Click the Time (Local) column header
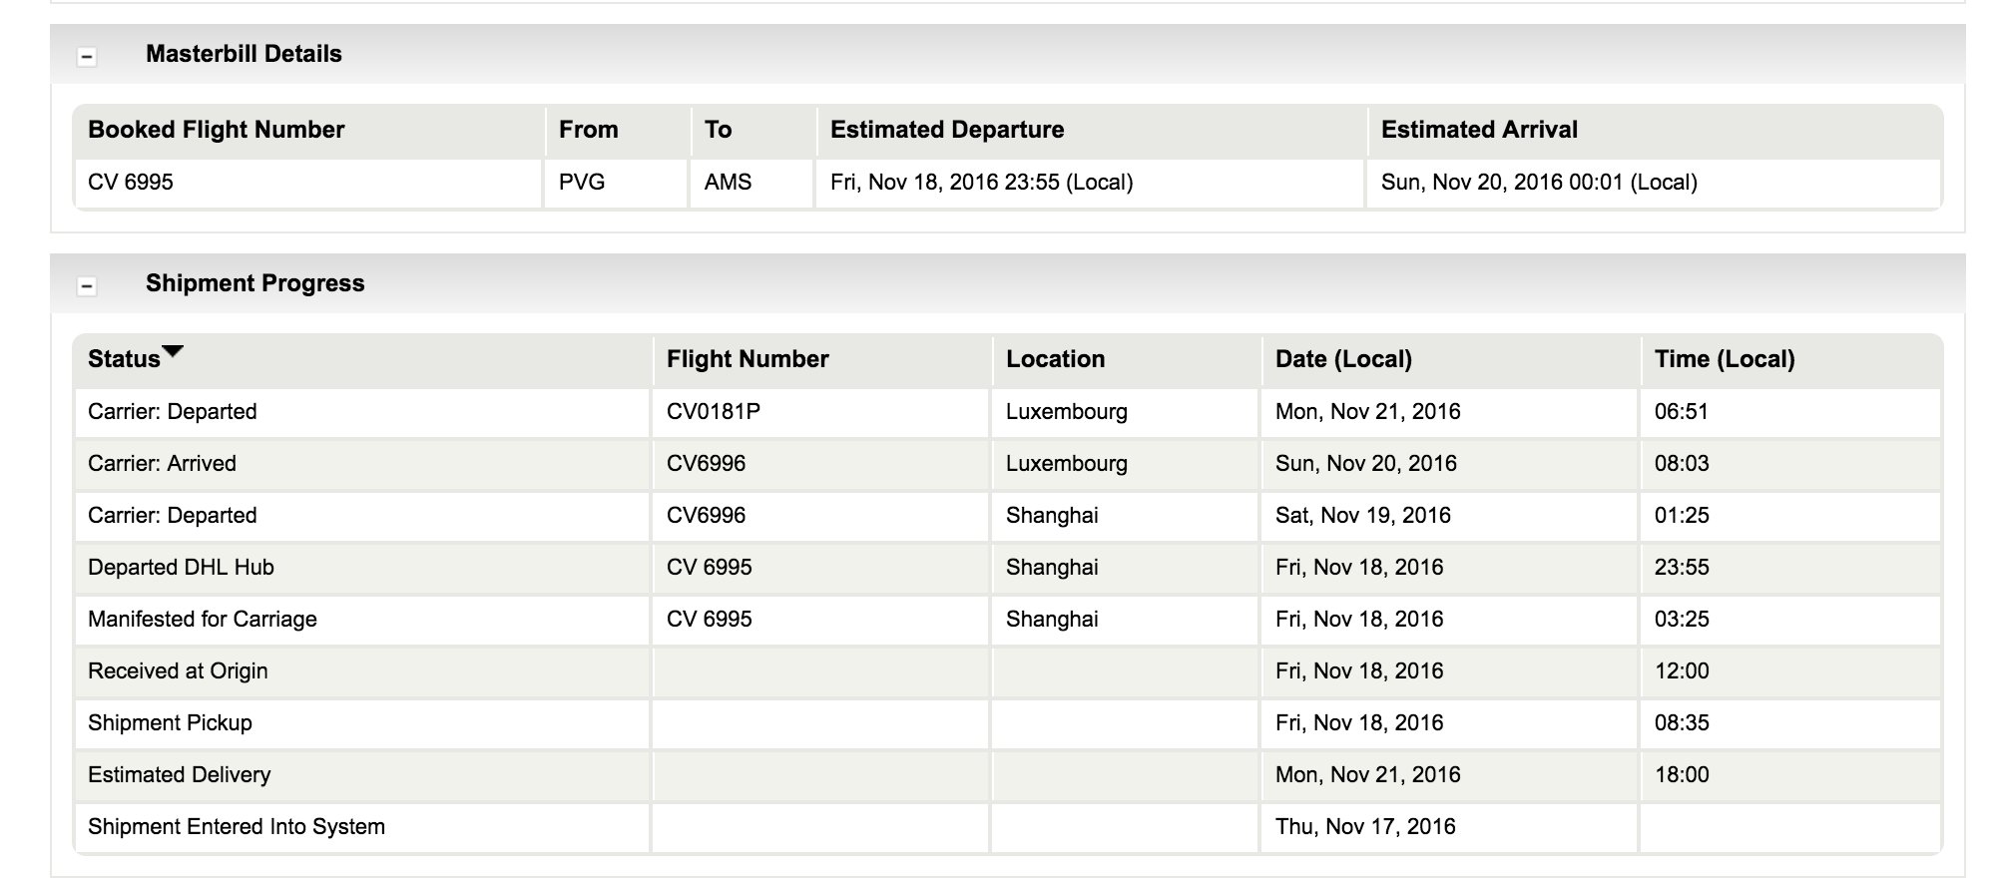 [1725, 359]
